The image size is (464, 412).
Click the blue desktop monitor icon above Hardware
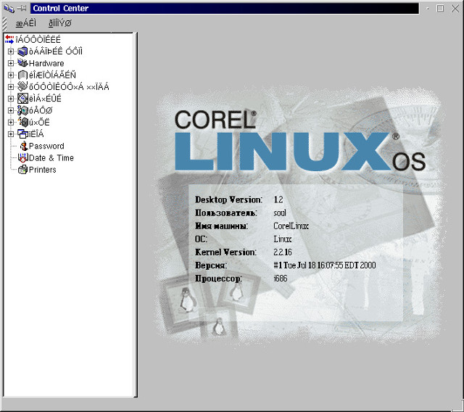22,51
